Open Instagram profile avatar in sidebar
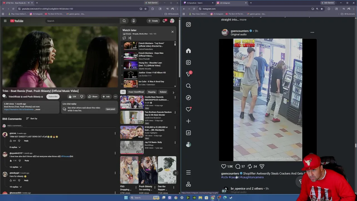 pos(189,145)
